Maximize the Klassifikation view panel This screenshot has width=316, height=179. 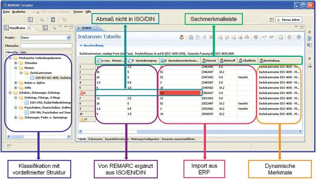tap(71, 27)
